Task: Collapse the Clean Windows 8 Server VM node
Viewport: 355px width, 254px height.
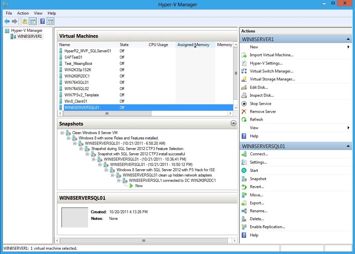Action: [x=62, y=133]
